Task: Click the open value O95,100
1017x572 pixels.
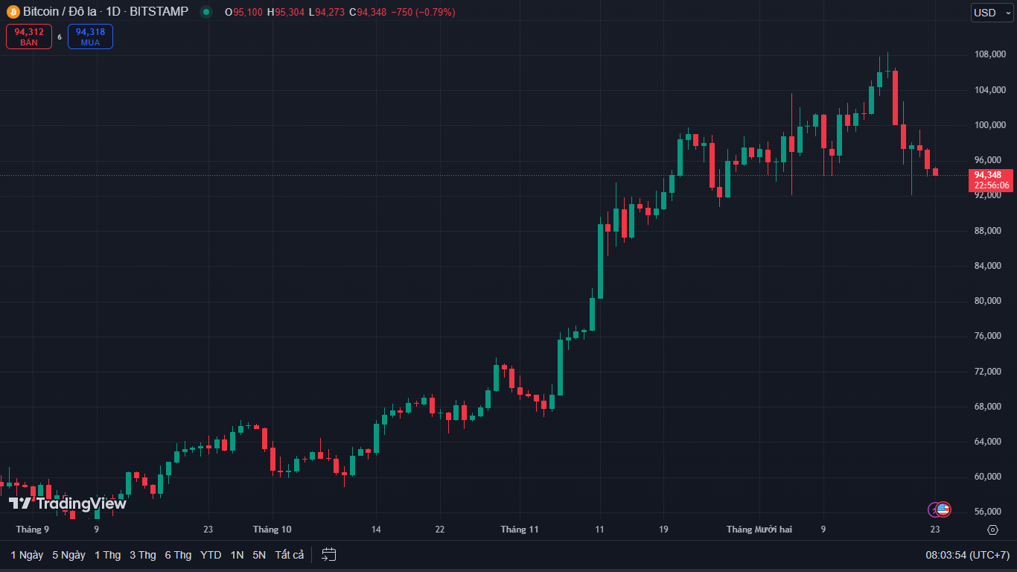Action: pos(243,12)
